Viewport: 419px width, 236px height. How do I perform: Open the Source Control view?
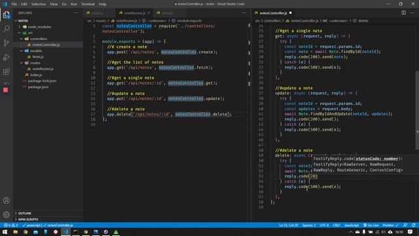point(6,43)
